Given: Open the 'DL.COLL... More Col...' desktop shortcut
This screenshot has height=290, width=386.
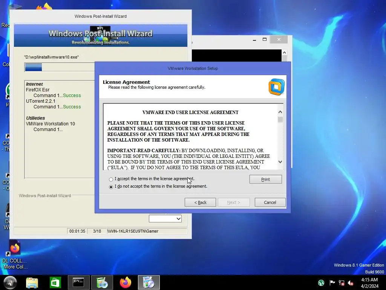Looking at the screenshot, I should click(15, 255).
